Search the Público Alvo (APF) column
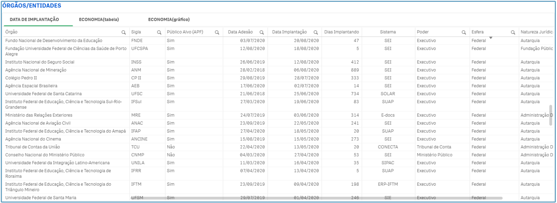 coord(217,32)
